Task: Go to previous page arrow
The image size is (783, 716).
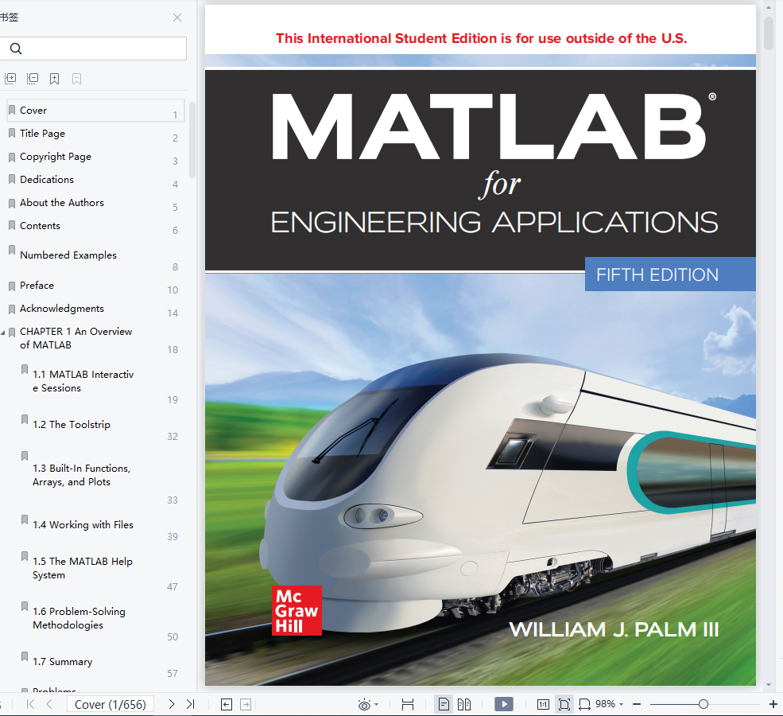Action: pyautogui.click(x=49, y=704)
